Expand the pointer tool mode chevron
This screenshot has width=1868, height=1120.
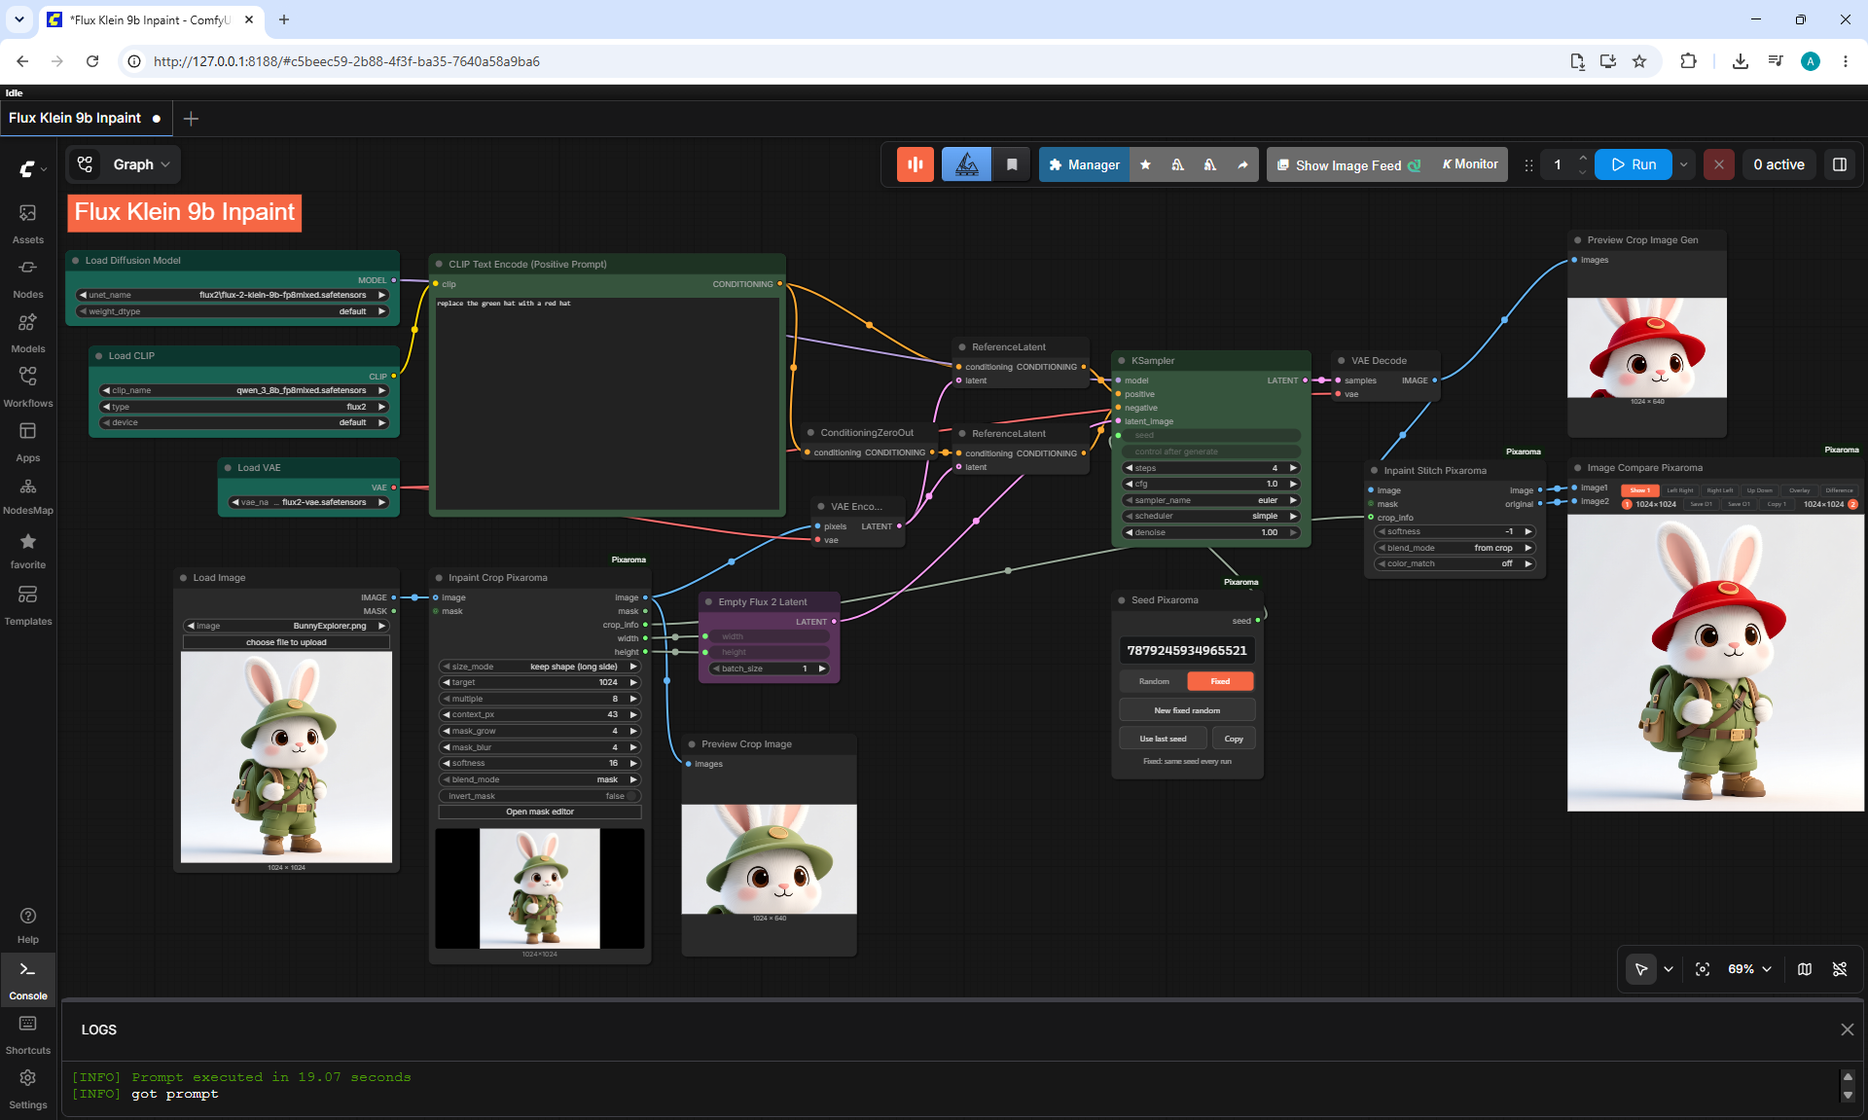click(1669, 969)
